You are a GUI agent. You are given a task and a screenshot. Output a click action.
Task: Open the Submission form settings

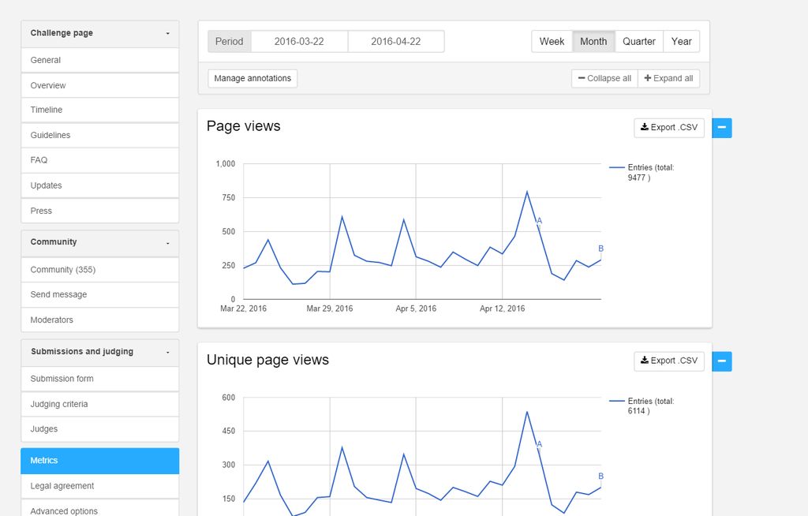pos(100,379)
